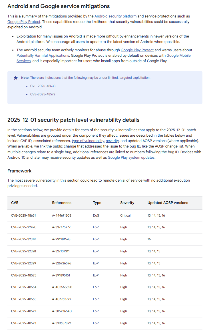209x330 pixels.
Task: Open the Android security platform link
Action: (115, 16)
